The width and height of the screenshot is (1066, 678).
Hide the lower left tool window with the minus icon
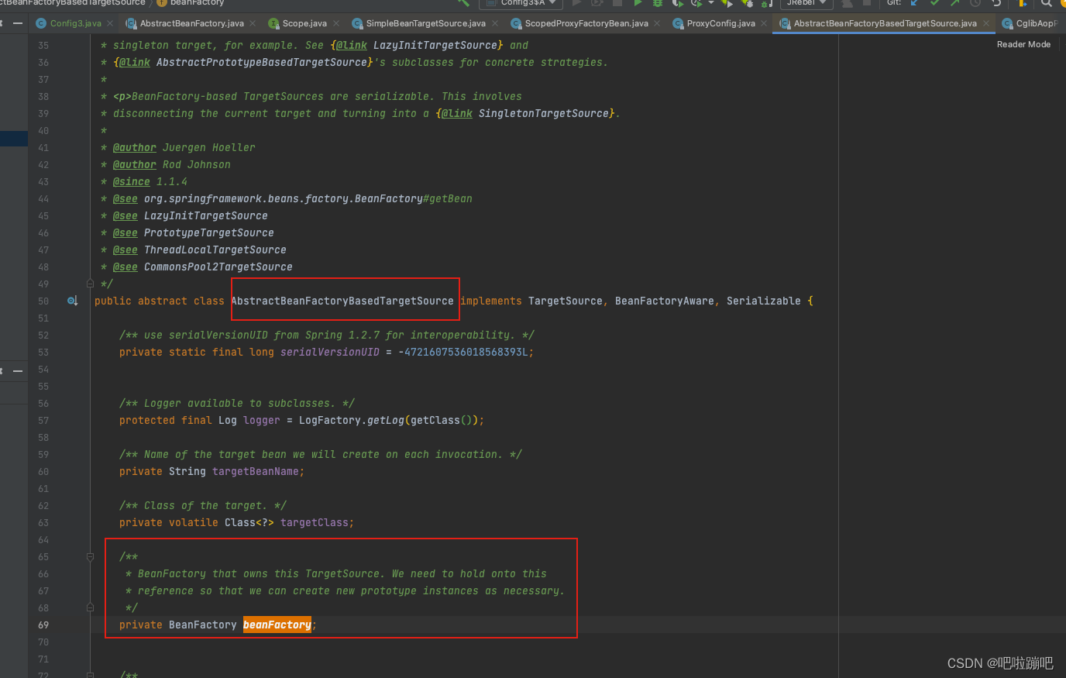[x=17, y=371]
